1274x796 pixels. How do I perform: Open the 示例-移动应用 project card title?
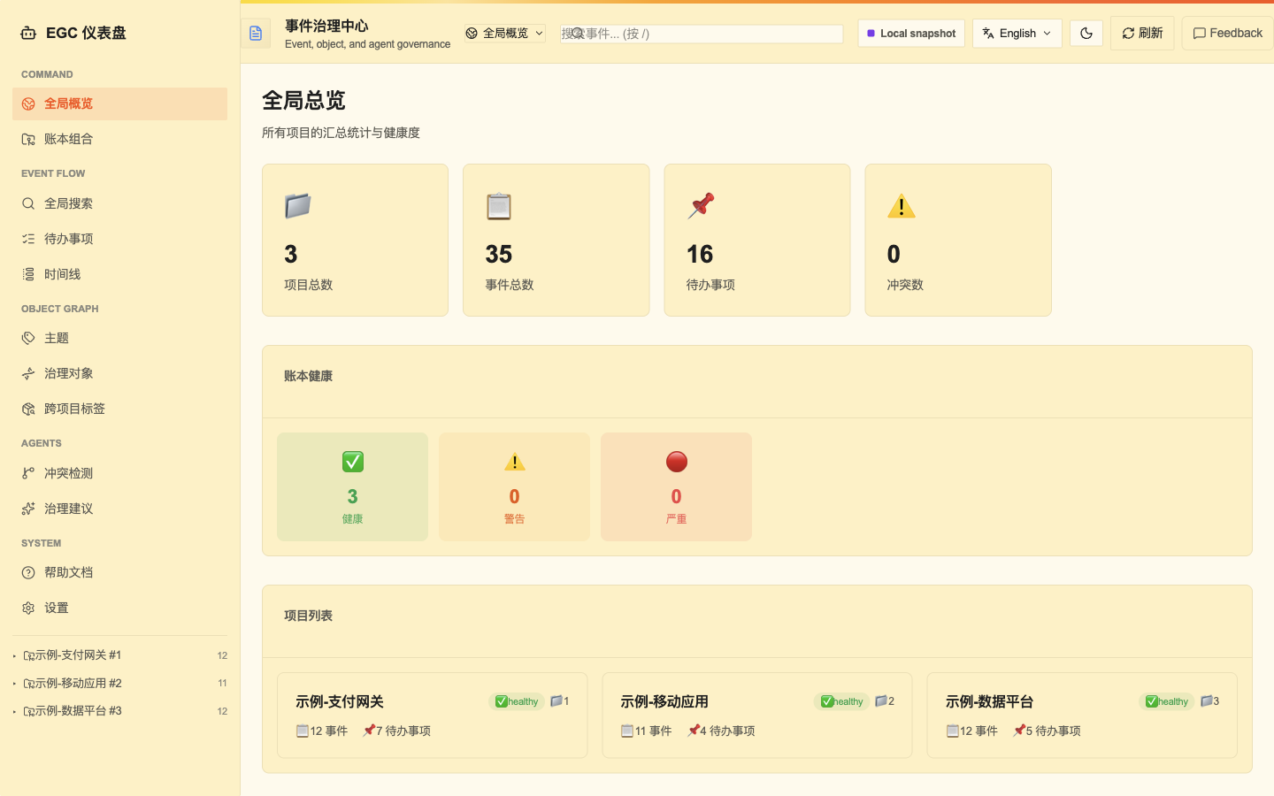[664, 701]
